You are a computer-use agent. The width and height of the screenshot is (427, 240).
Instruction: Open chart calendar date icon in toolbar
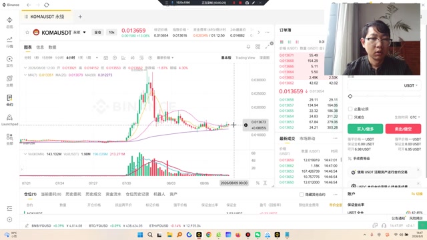tap(106, 58)
